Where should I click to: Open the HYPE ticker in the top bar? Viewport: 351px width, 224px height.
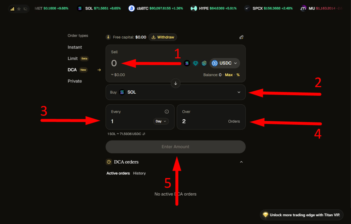(x=214, y=8)
